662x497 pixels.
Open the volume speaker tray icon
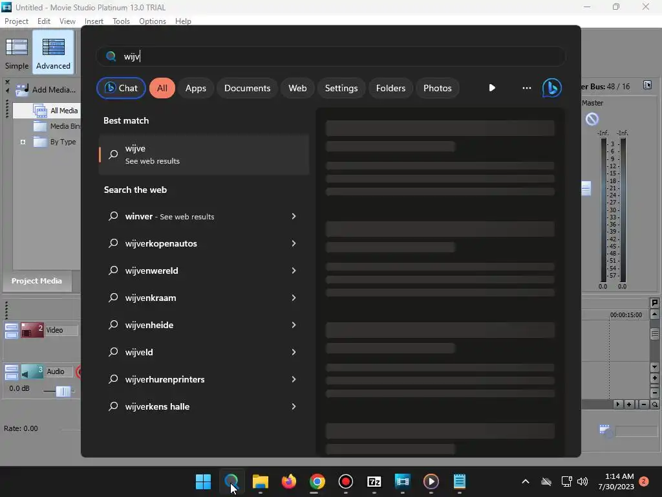(582, 481)
